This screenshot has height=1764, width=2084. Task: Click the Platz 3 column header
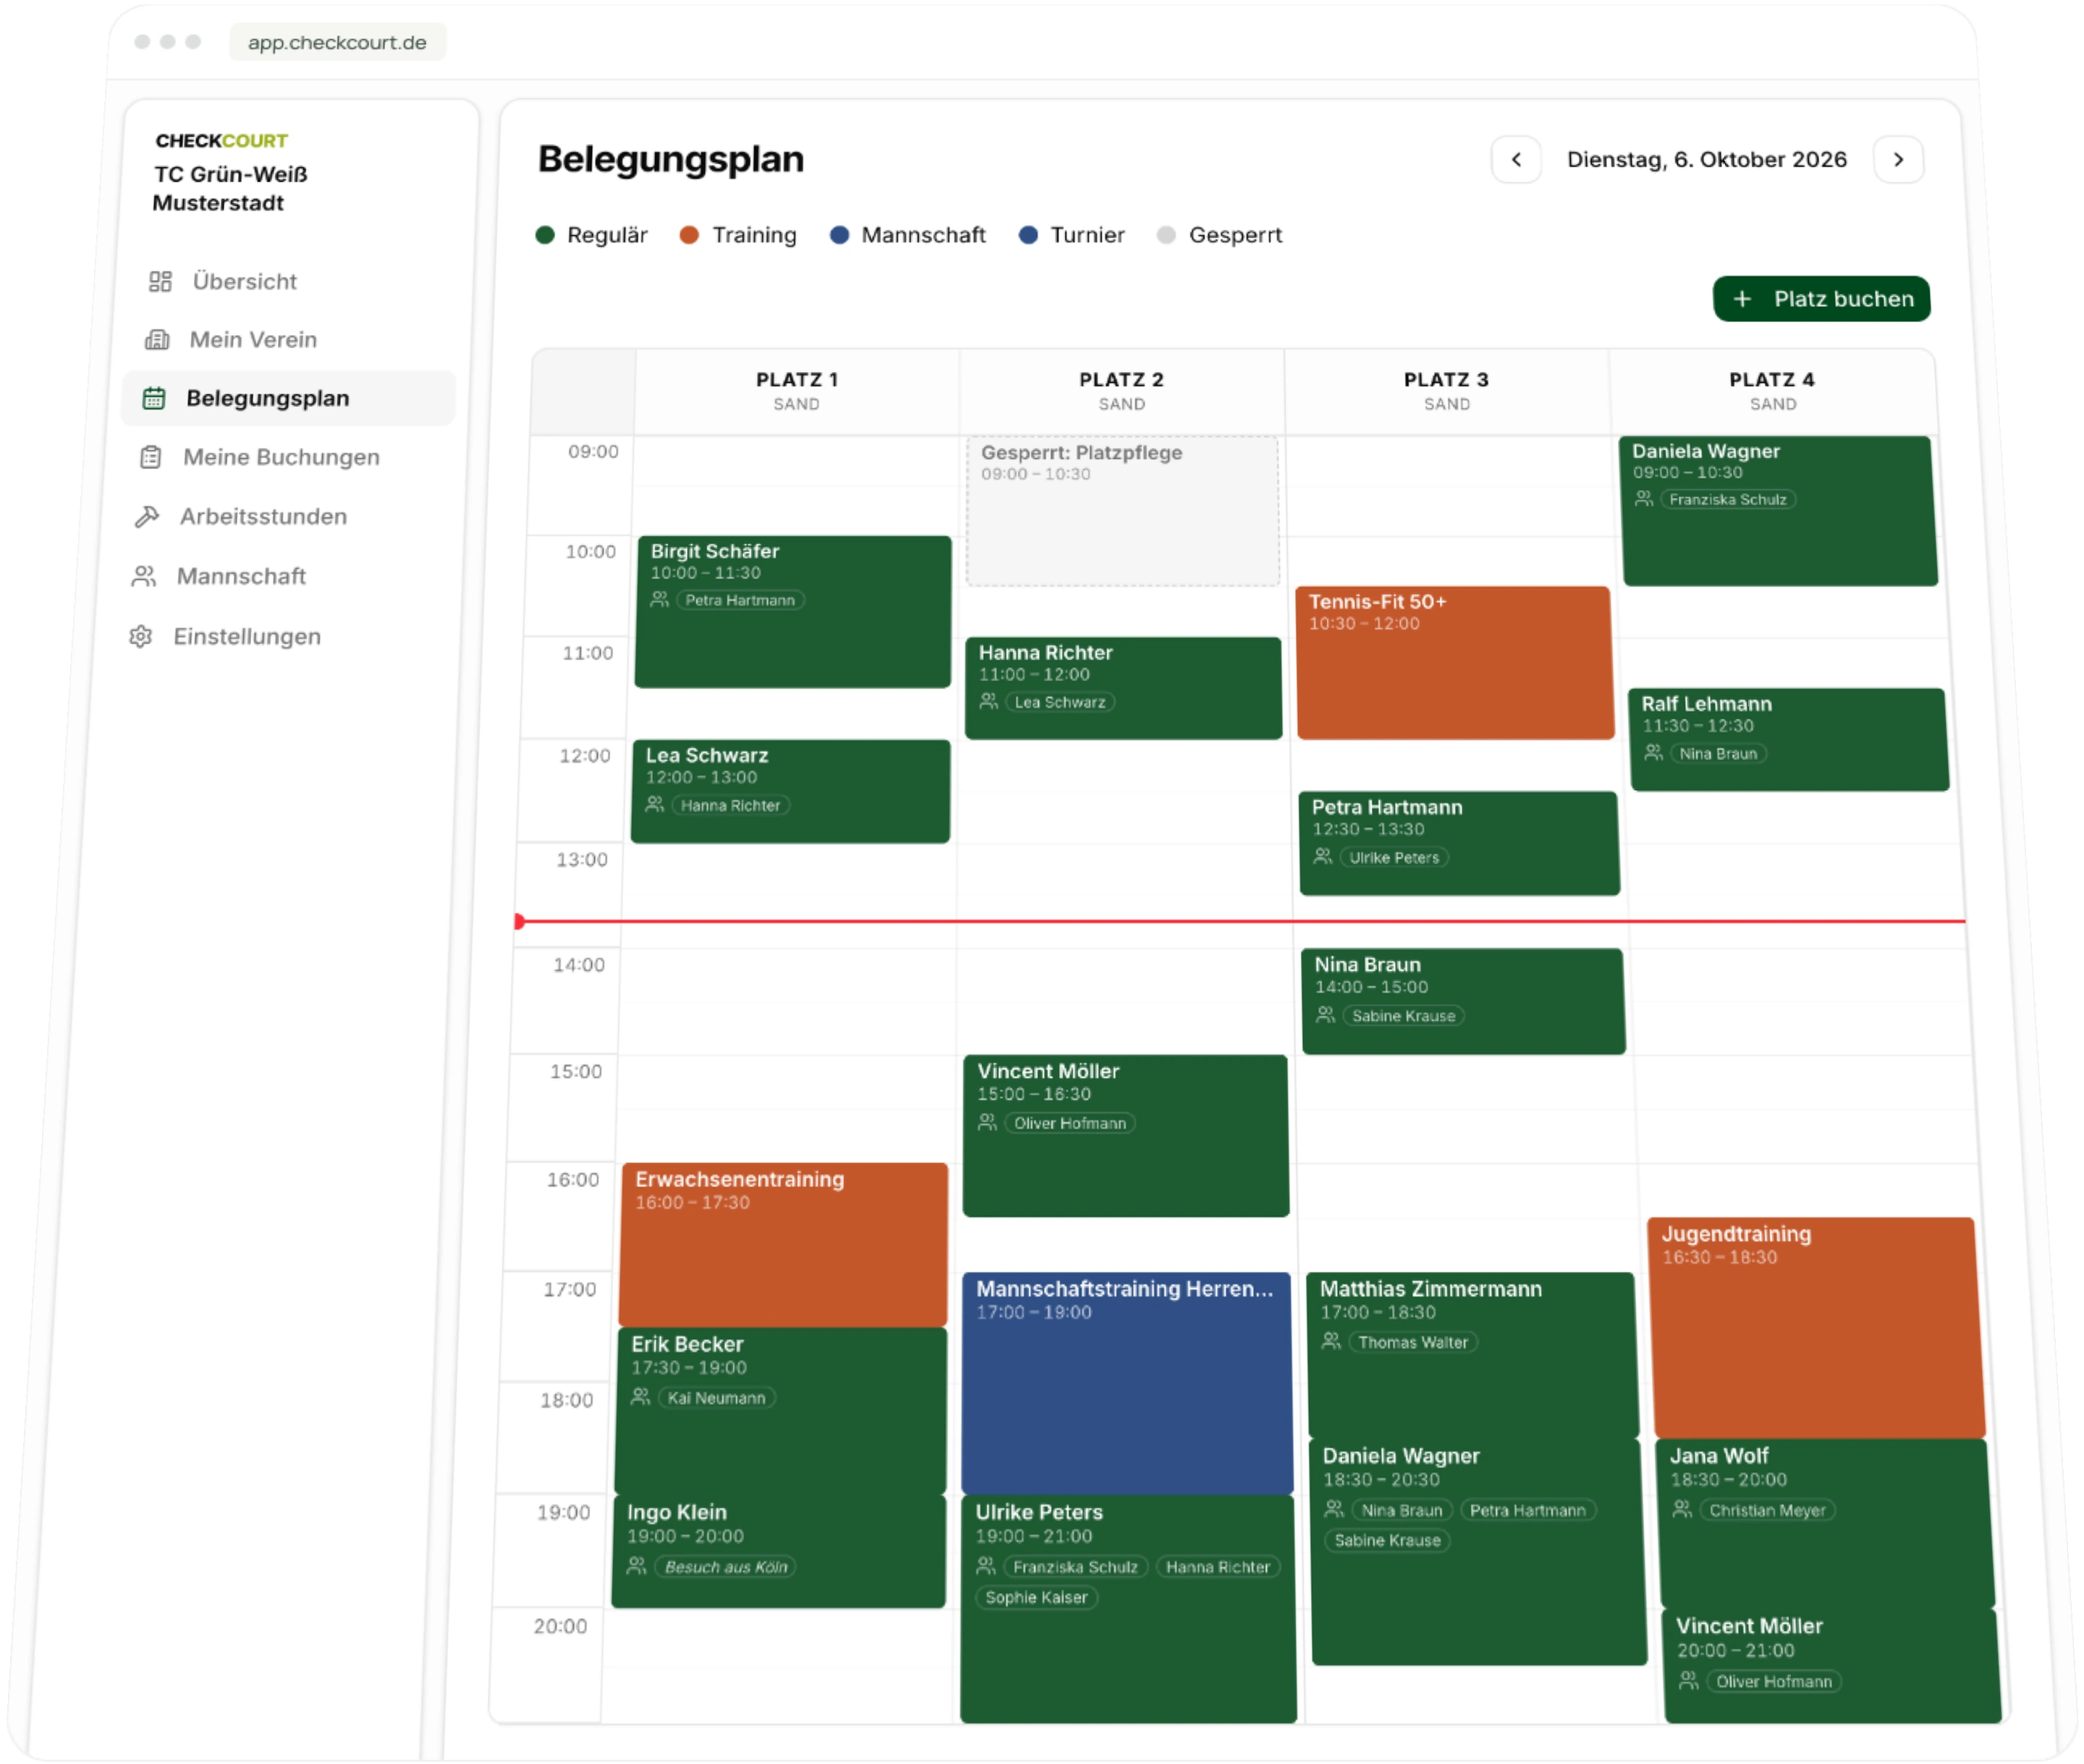(1447, 391)
